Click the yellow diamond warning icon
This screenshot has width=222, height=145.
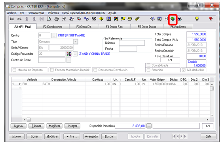click(x=101, y=19)
